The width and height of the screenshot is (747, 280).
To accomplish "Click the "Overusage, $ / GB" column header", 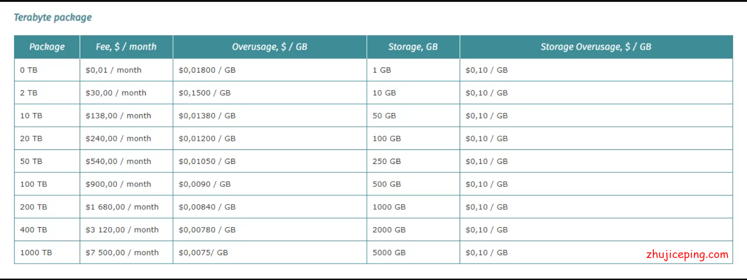I will pos(269,47).
